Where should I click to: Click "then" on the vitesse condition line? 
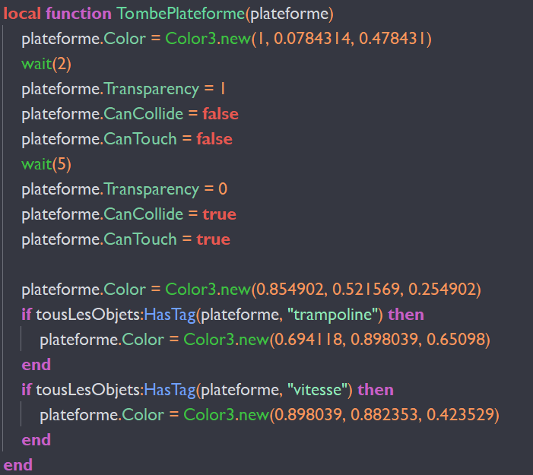[376, 390]
